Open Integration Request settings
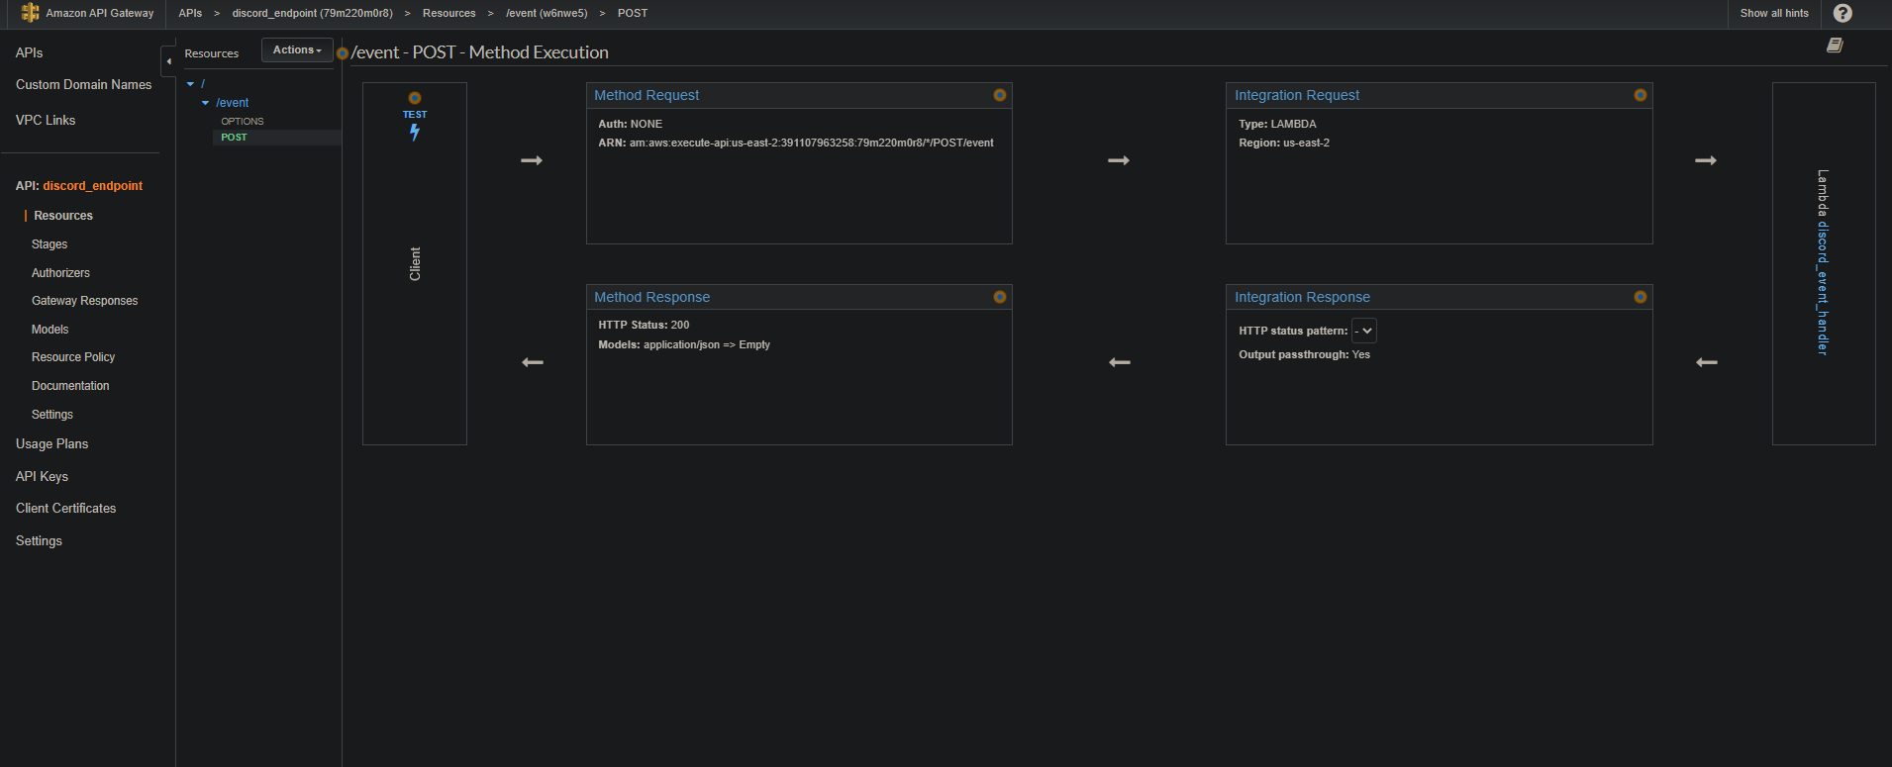The image size is (1892, 767). pyautogui.click(x=1297, y=95)
